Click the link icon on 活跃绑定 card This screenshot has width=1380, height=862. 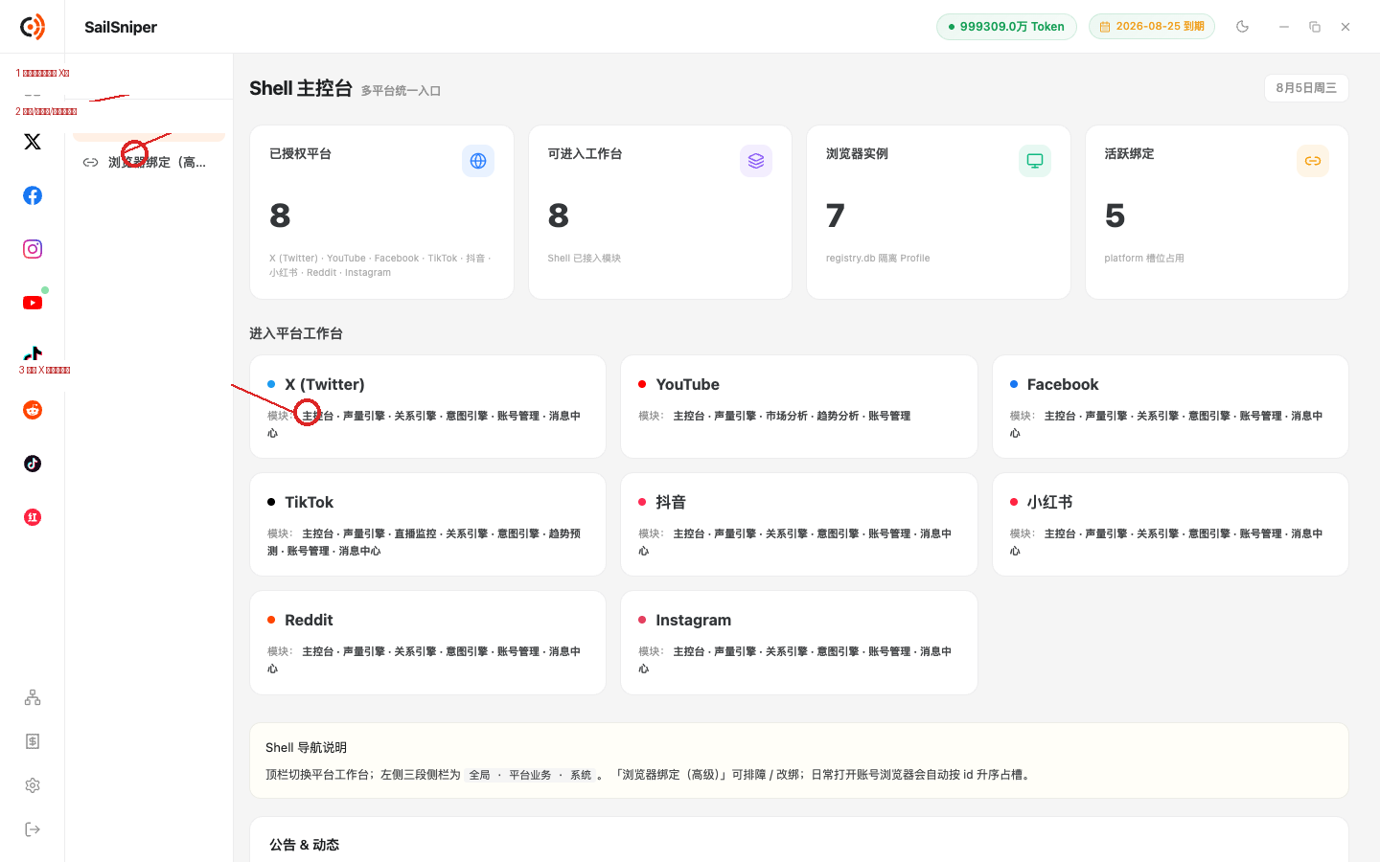click(x=1313, y=161)
